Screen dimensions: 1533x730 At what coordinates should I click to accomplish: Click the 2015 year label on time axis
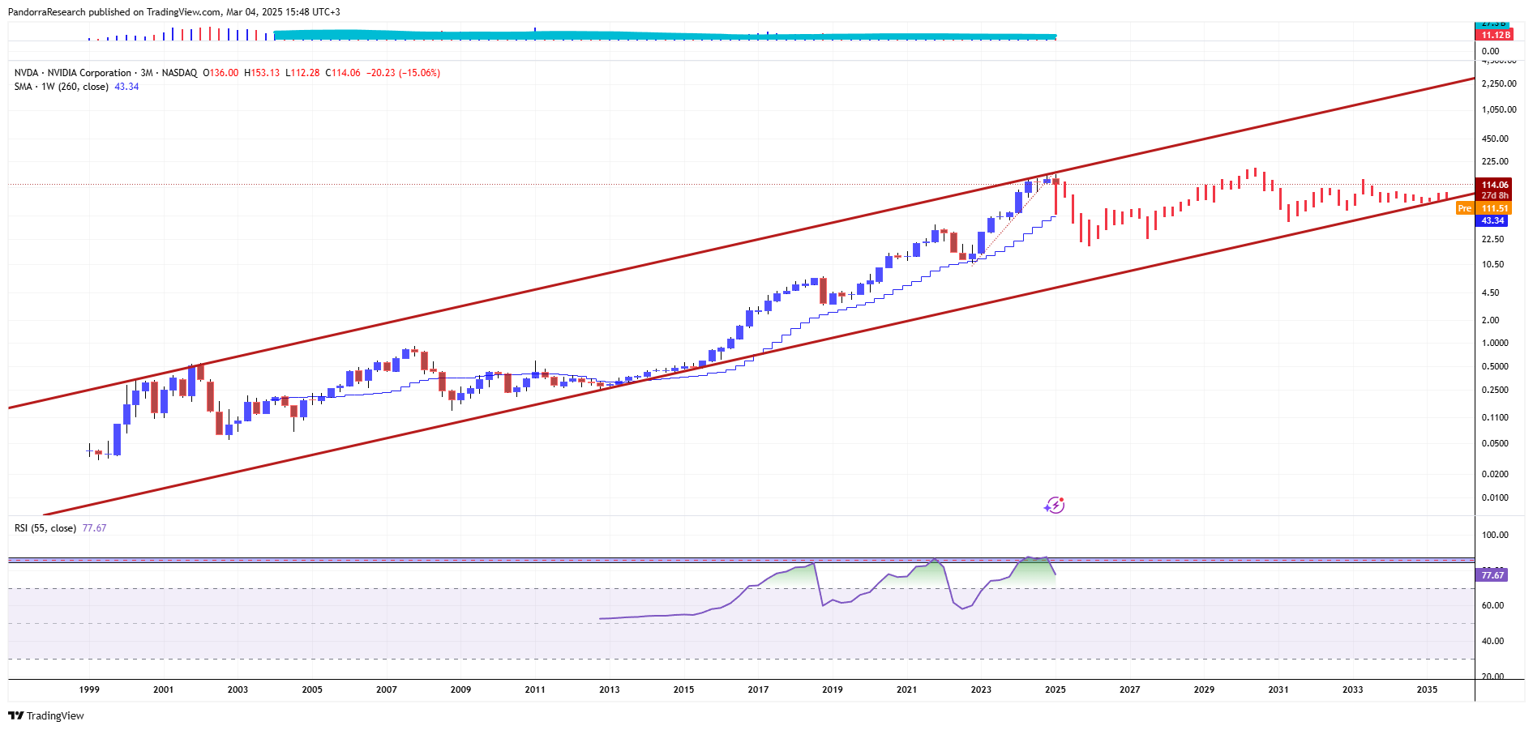tap(683, 689)
